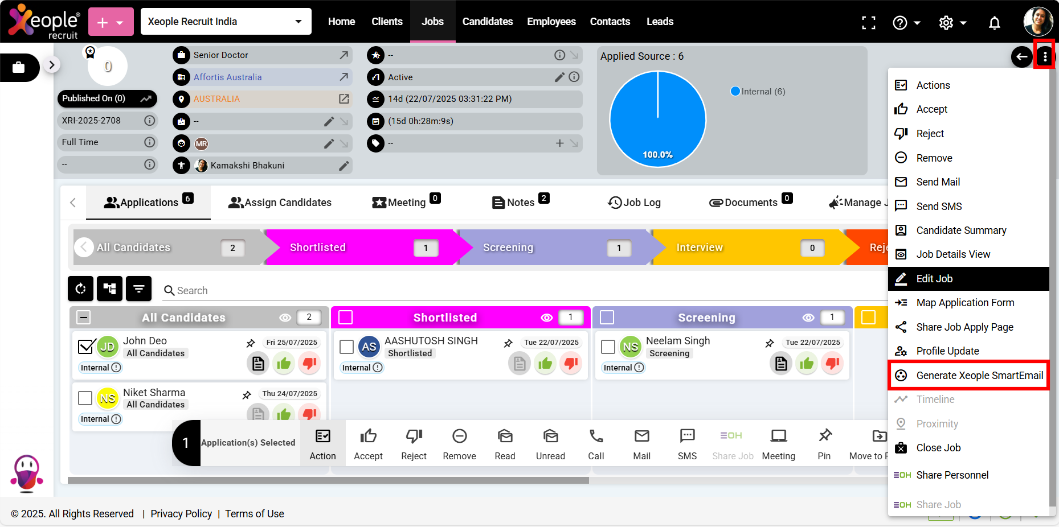Open the filter icon next to Search
Viewport: 1059px width, 527px height.
pyautogui.click(x=138, y=289)
